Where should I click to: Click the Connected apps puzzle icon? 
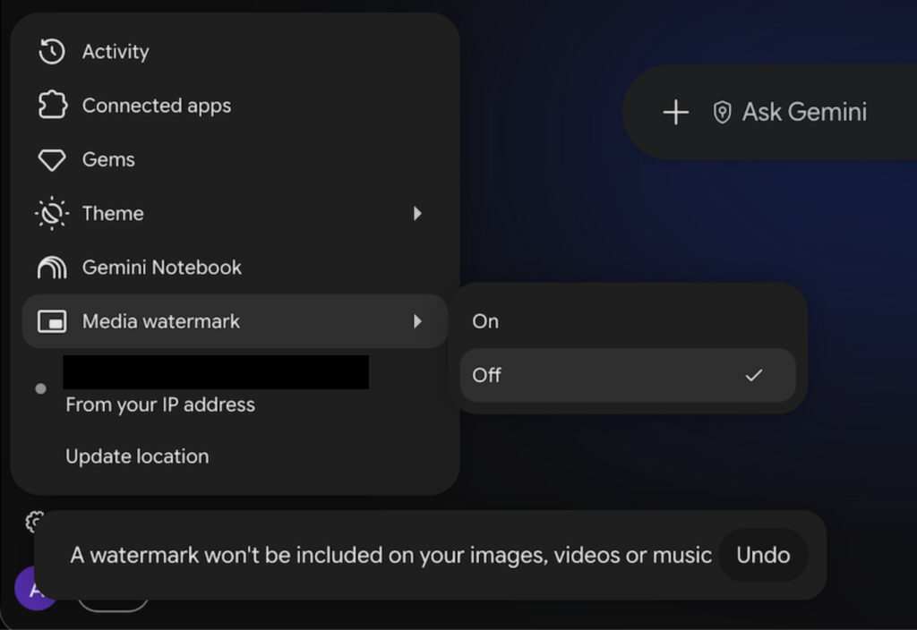pos(52,106)
